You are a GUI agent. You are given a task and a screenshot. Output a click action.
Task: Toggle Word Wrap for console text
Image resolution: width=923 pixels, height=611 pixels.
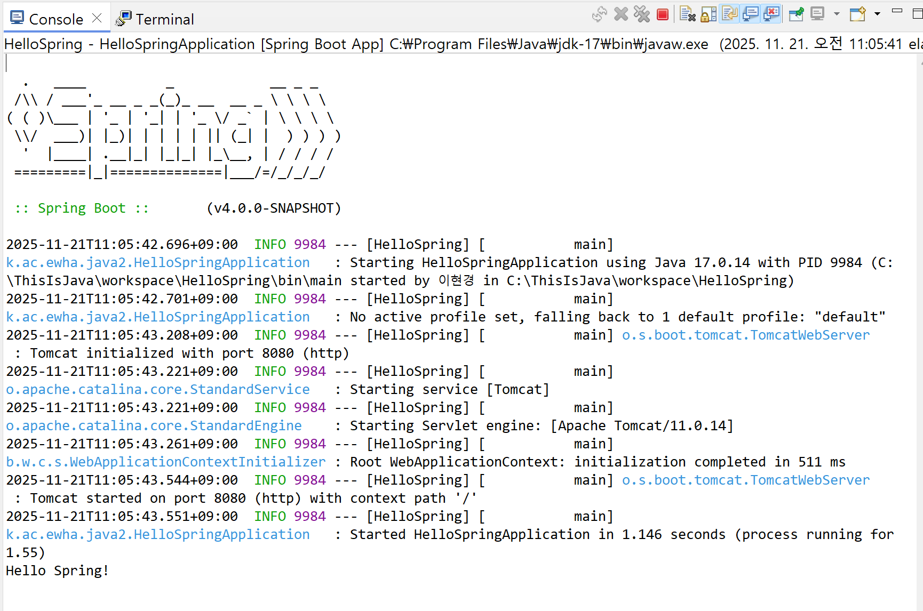(729, 14)
